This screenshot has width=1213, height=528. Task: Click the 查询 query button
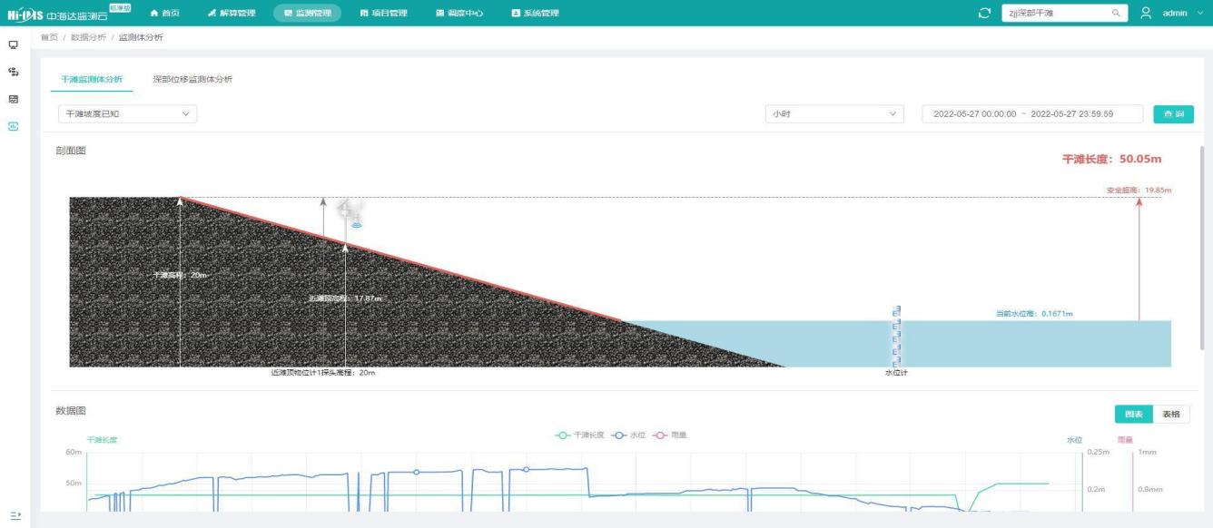coord(1173,114)
